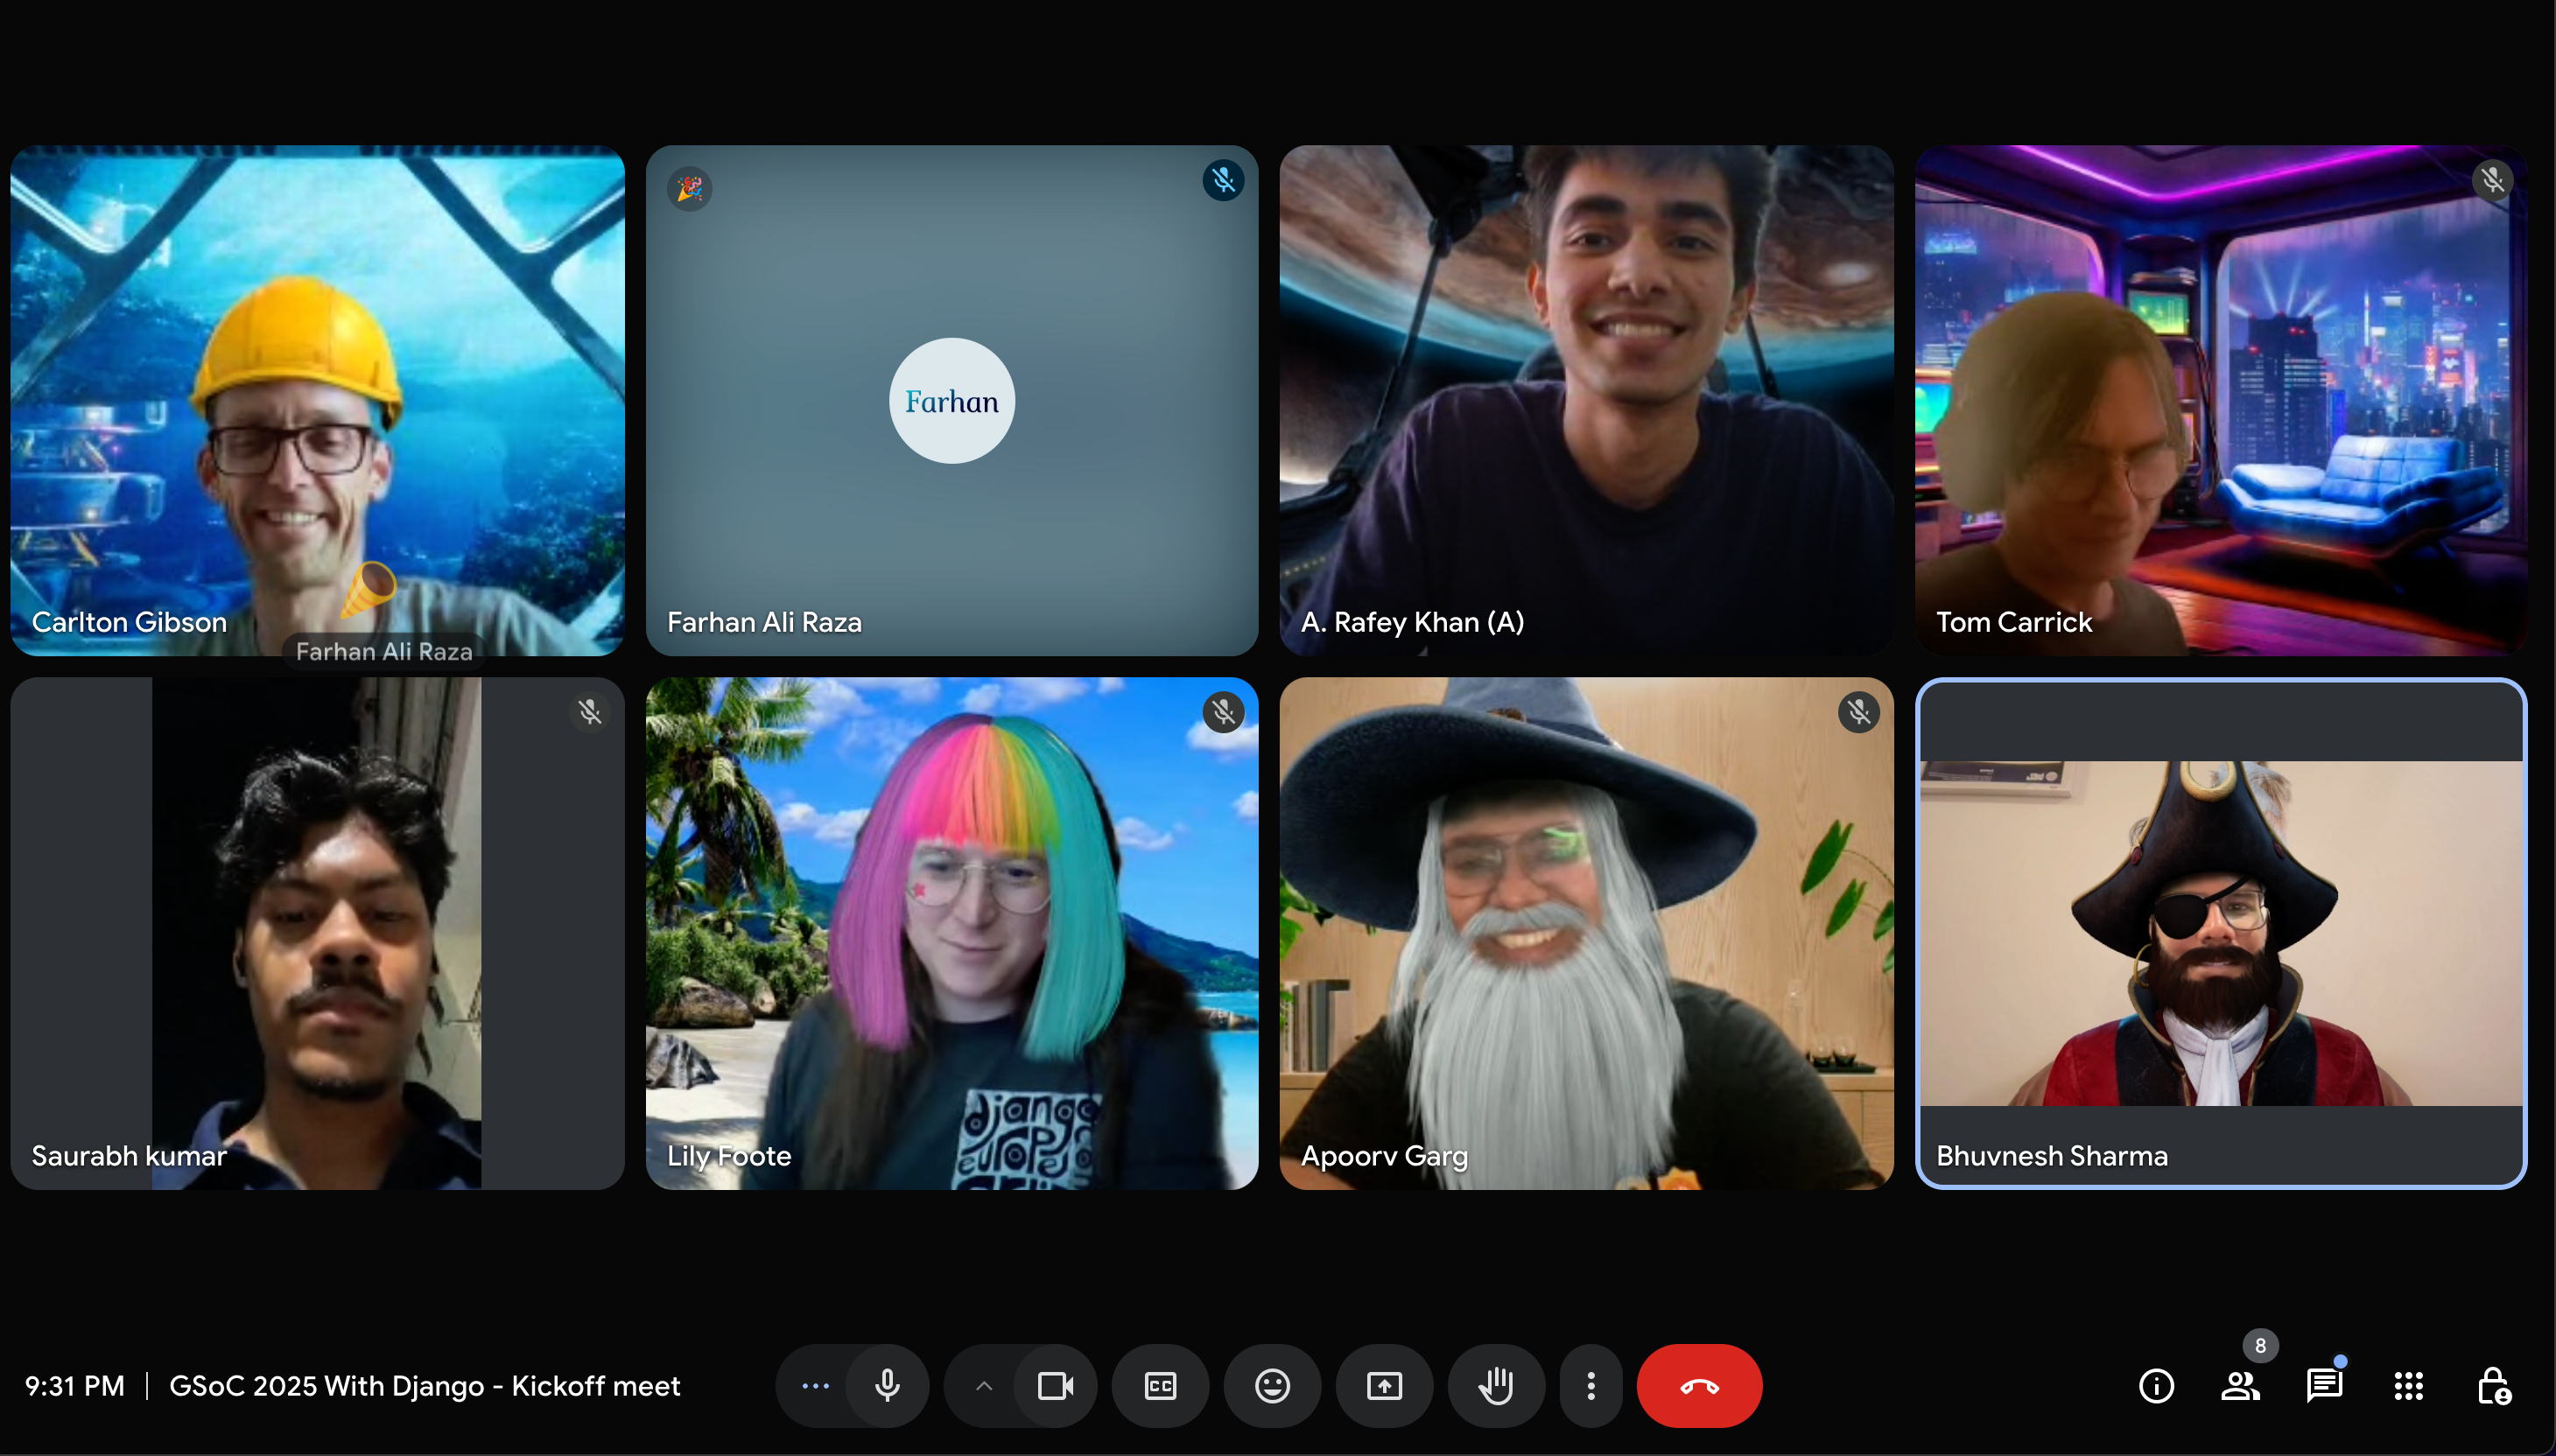Click the red leave call button
The image size is (2556, 1456).
coord(1697,1386)
